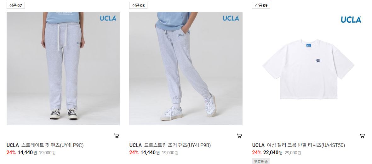Click the 무료배송 free shipping badge

[261, 161]
